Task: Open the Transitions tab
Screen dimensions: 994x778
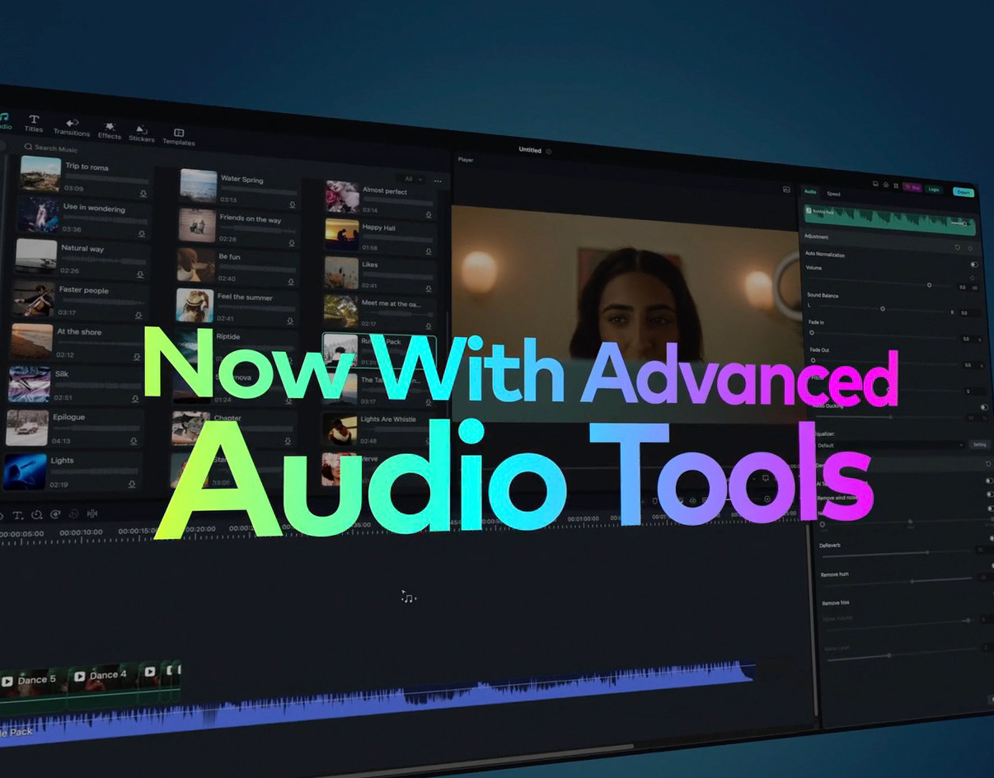Action: tap(72, 128)
